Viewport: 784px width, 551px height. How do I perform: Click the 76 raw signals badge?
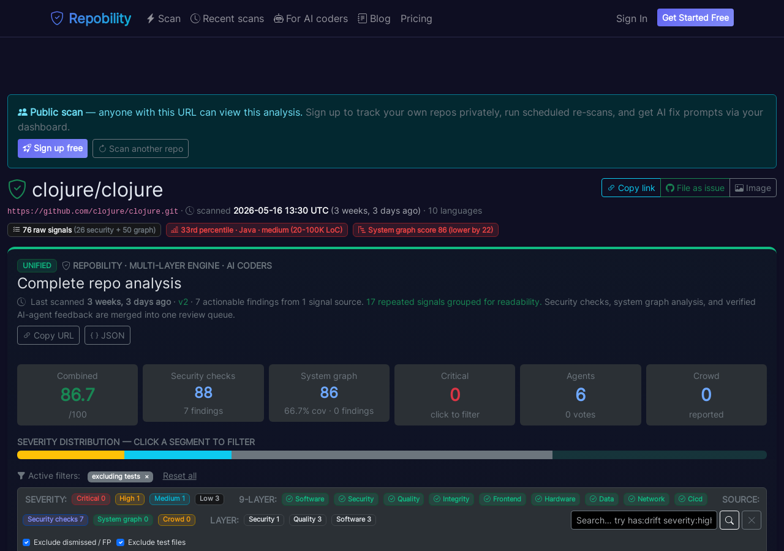[x=84, y=230]
